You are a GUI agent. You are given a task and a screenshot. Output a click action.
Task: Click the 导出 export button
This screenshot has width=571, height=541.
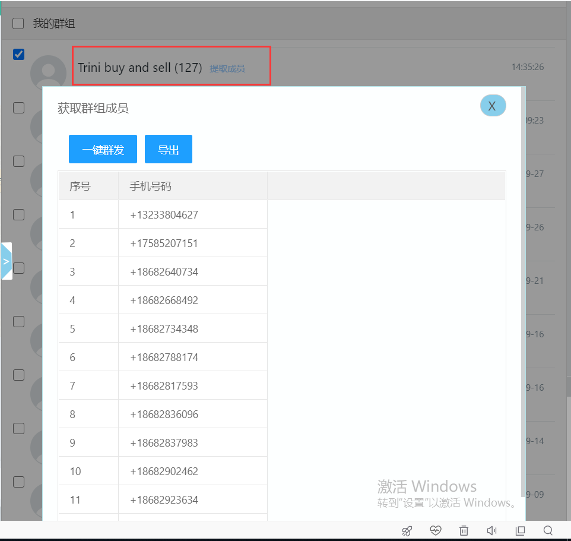coord(169,149)
